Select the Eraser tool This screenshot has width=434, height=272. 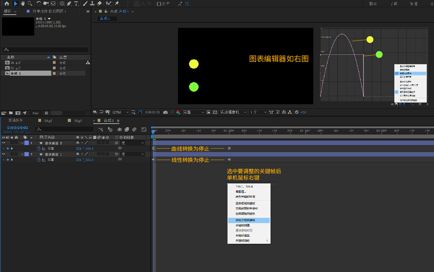[x=99, y=3]
